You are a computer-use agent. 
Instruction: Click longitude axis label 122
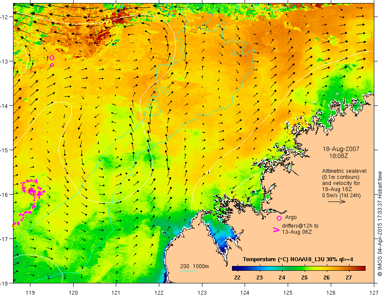[x=159, y=293]
